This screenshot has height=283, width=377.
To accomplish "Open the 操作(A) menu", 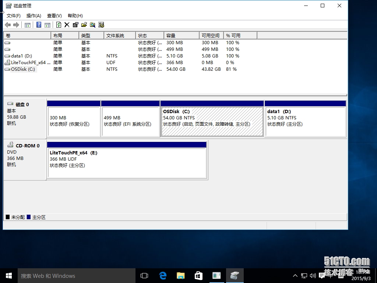I will (34, 15).
